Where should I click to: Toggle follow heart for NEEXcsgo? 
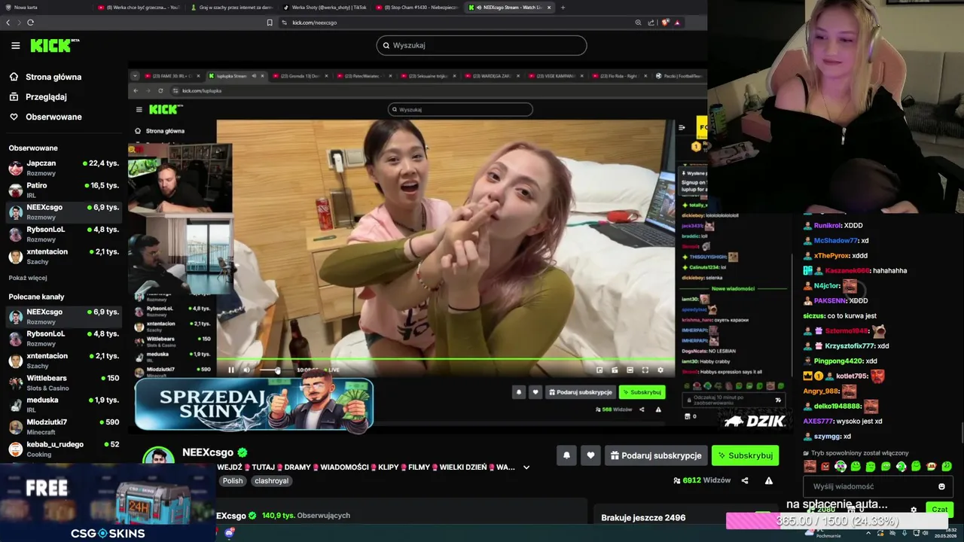(x=590, y=455)
